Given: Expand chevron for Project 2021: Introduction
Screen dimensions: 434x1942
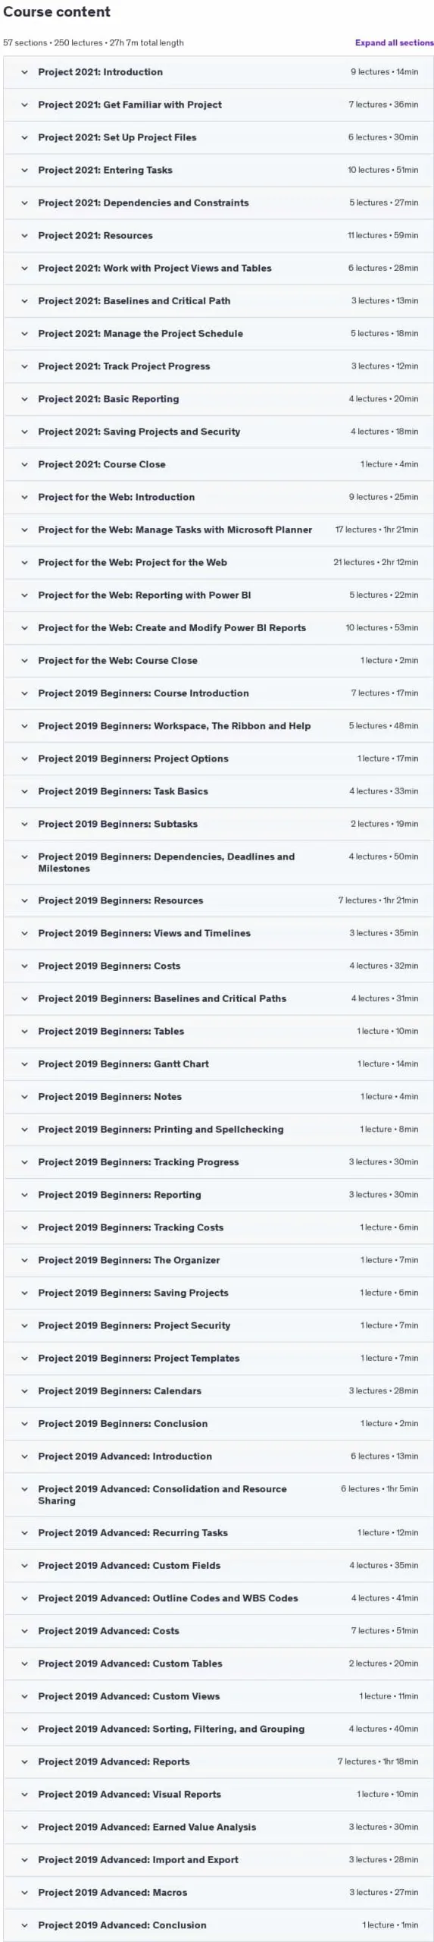Looking at the screenshot, I should [24, 72].
